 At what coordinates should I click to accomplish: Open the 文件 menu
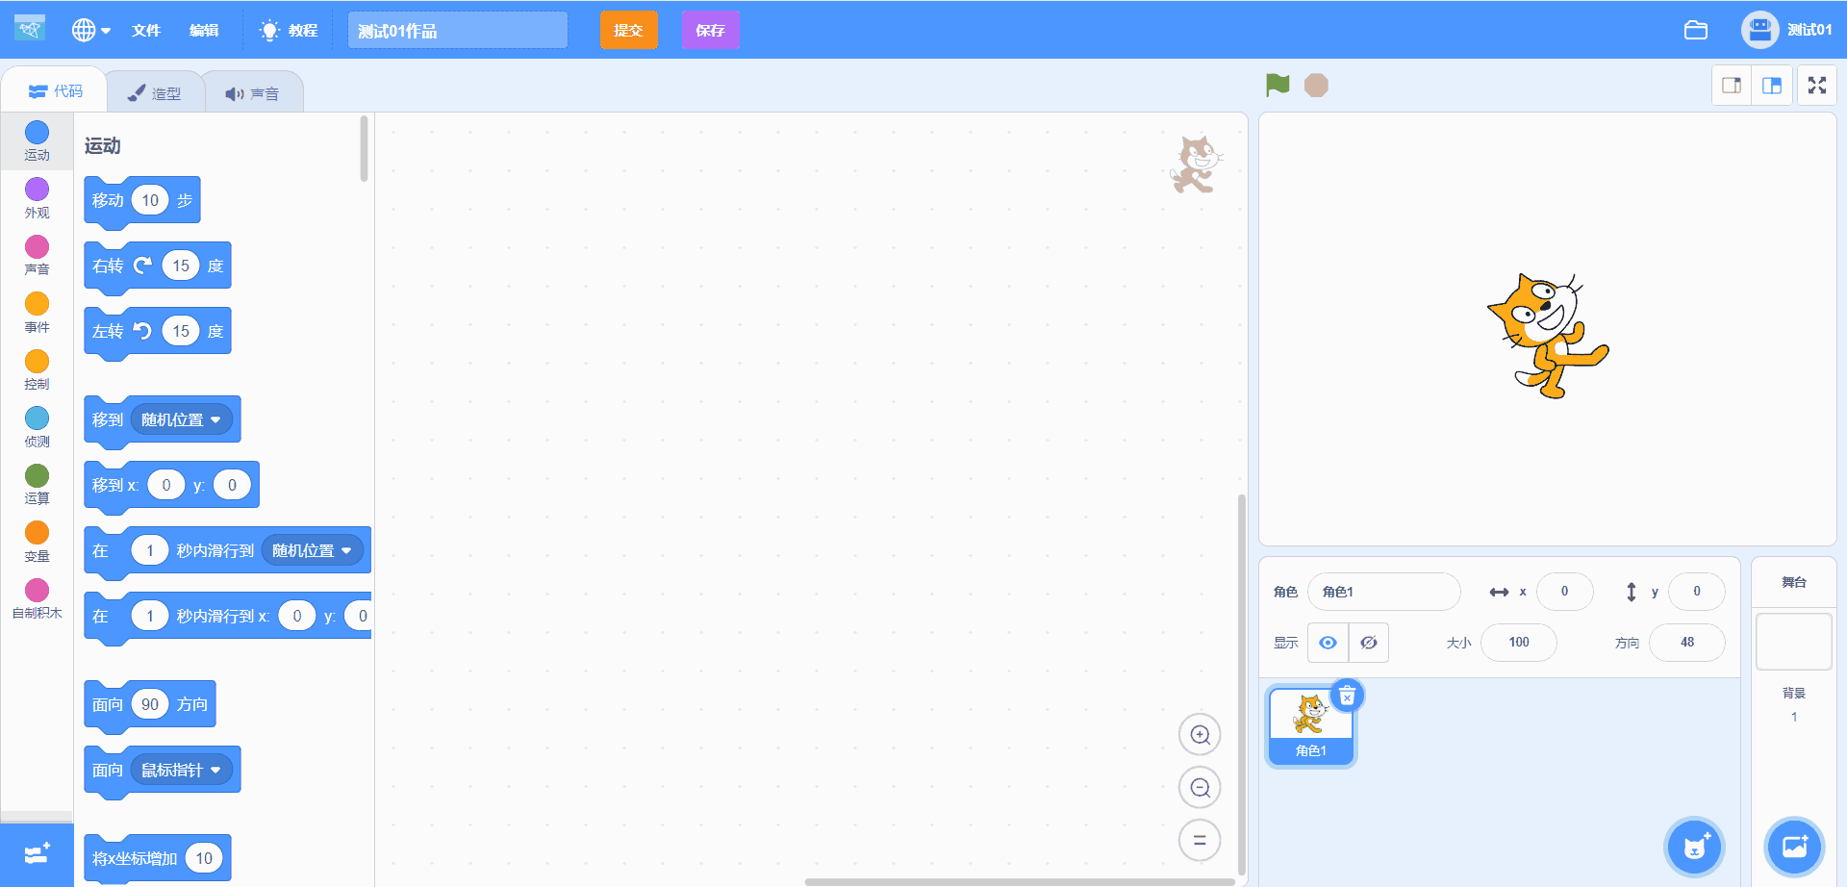click(x=146, y=31)
